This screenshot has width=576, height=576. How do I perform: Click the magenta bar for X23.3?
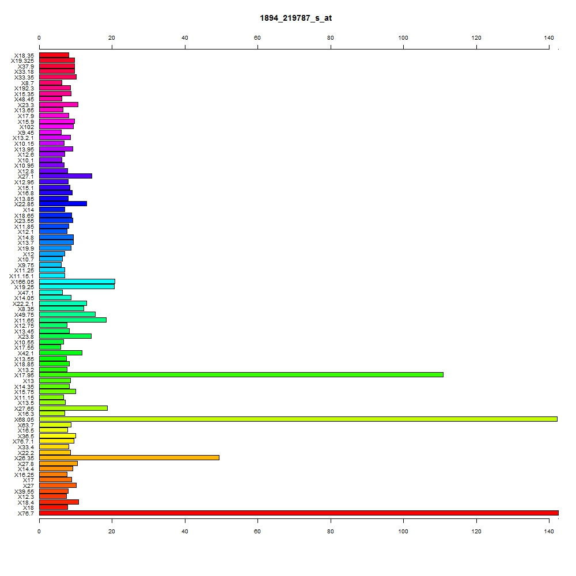click(x=59, y=105)
